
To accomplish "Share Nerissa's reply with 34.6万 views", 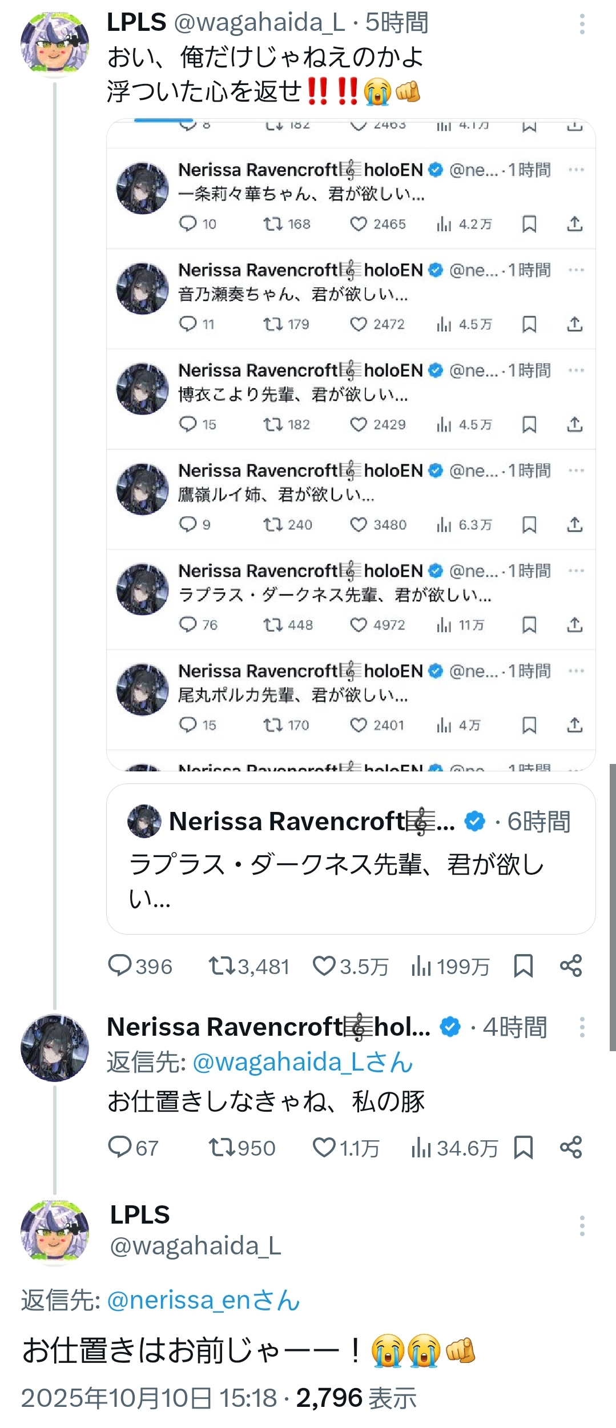I will pos(571,1148).
